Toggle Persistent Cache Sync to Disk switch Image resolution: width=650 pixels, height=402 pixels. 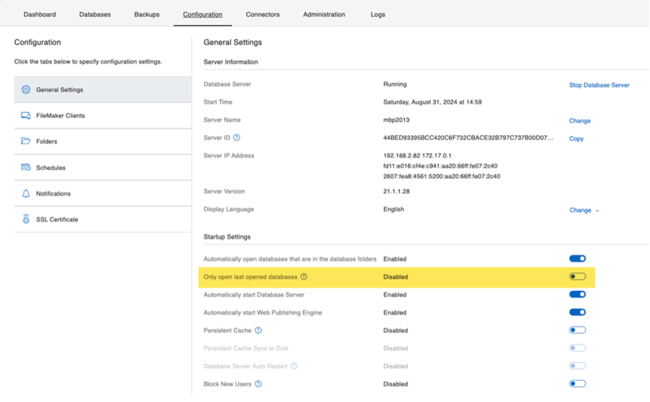(x=578, y=348)
